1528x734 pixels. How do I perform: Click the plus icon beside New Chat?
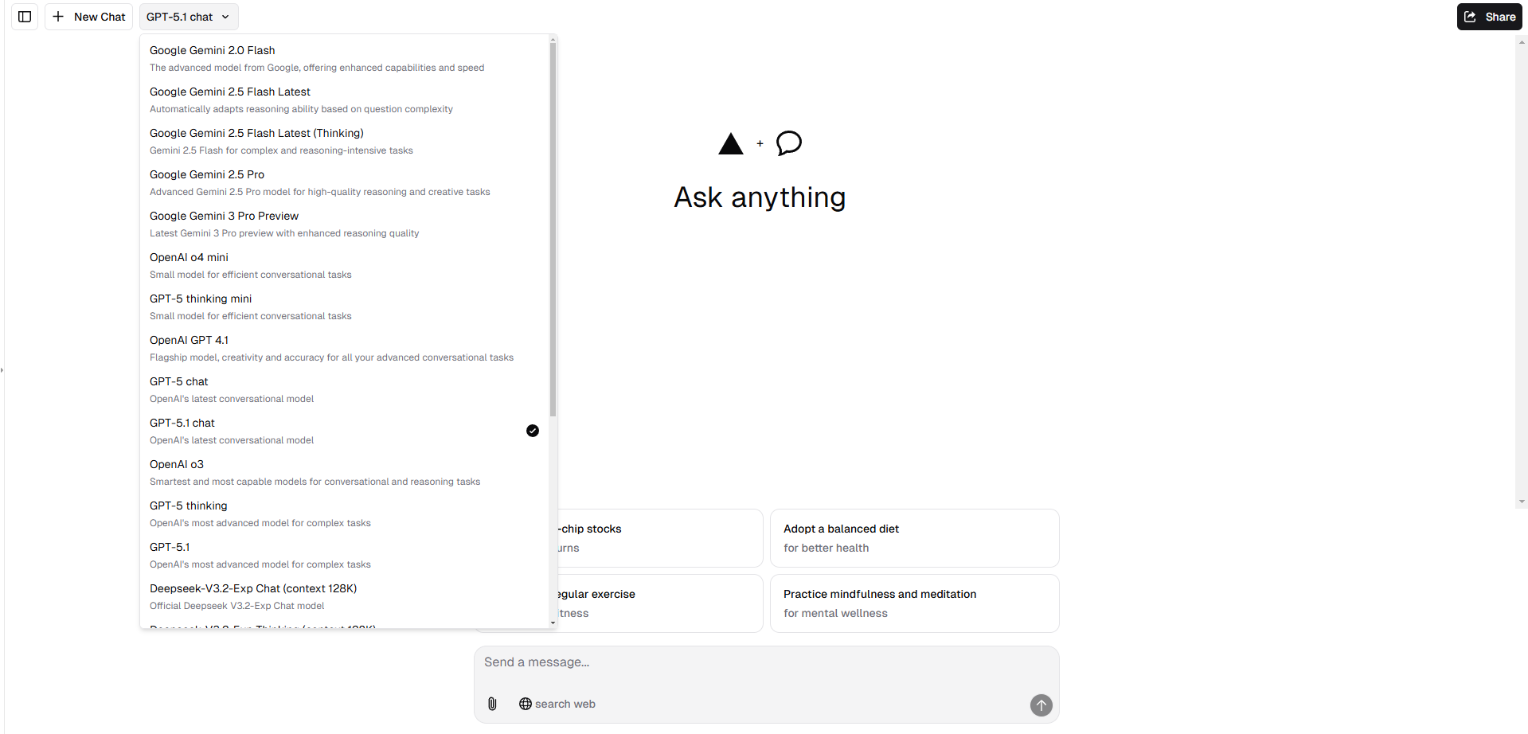click(x=58, y=17)
